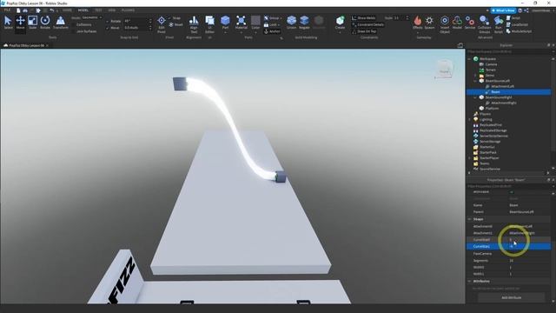
Task: Toggle the pivot Snap checkbox
Action: point(170,17)
